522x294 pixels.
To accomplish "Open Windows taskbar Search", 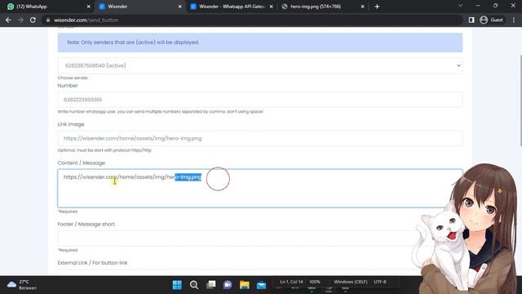I will (x=194, y=285).
